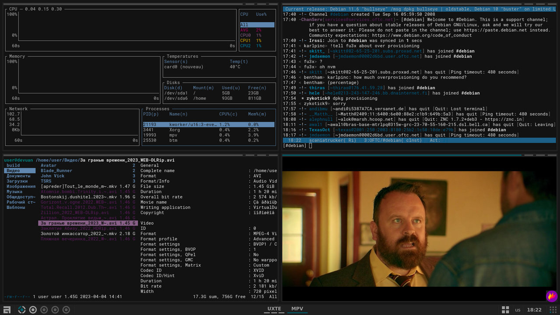The image size is (560, 315).
Task: Select the btm process row
Action: (209, 140)
